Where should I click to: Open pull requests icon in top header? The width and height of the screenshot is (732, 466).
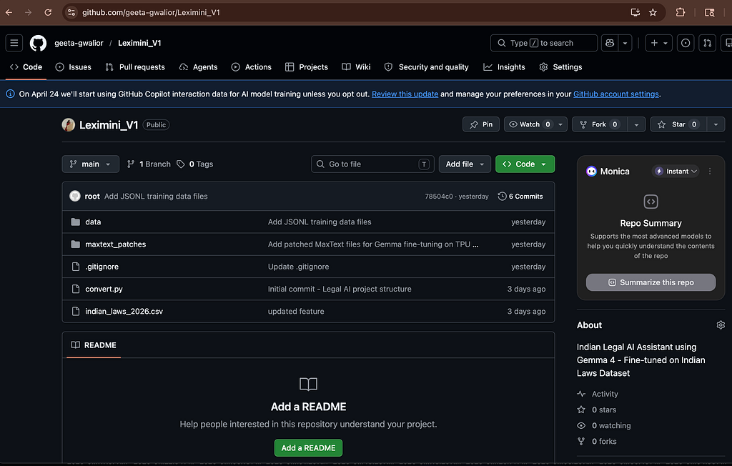pyautogui.click(x=708, y=43)
